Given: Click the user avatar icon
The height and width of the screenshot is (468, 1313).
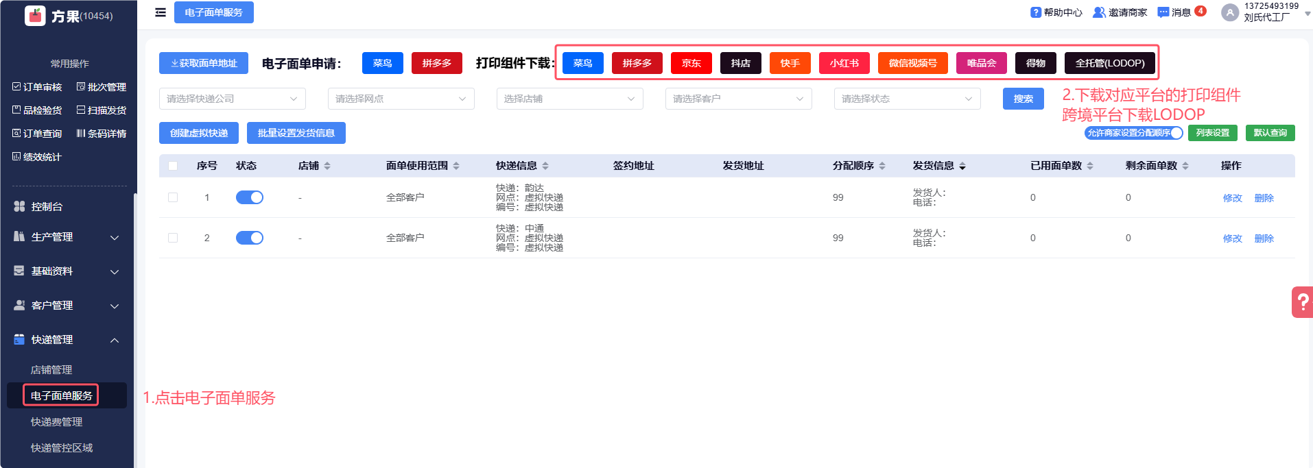Looking at the screenshot, I should point(1230,12).
